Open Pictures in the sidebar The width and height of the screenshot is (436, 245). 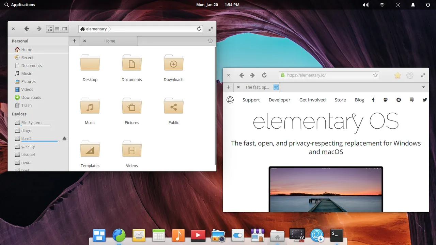38,81
